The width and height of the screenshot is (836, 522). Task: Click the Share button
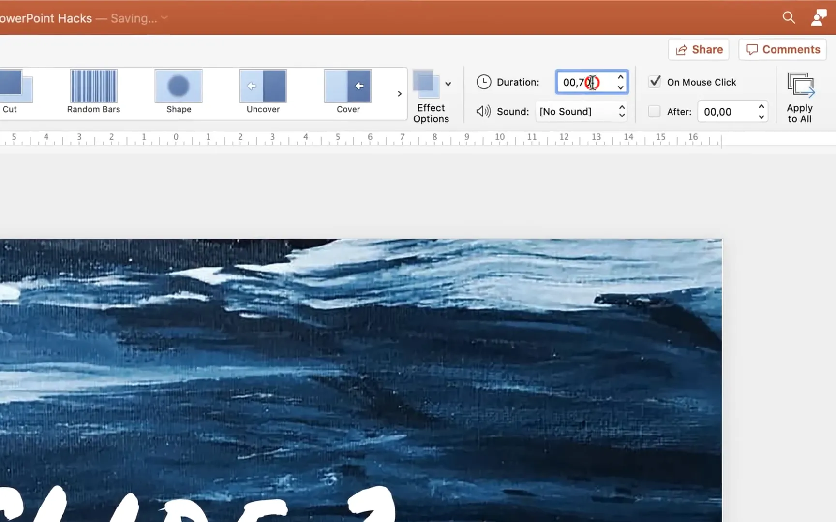pyautogui.click(x=698, y=49)
